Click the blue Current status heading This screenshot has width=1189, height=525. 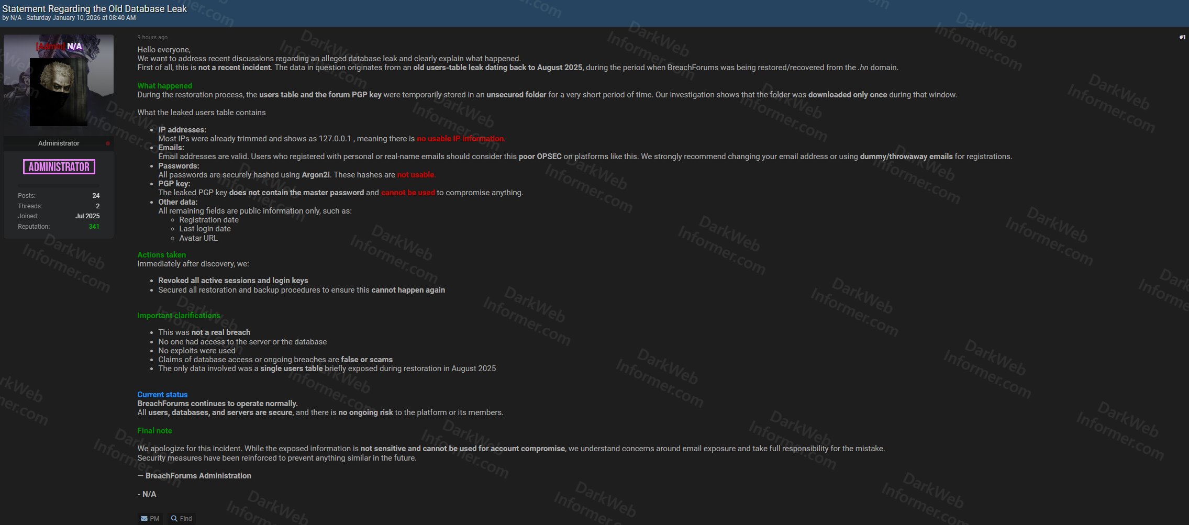(x=162, y=395)
